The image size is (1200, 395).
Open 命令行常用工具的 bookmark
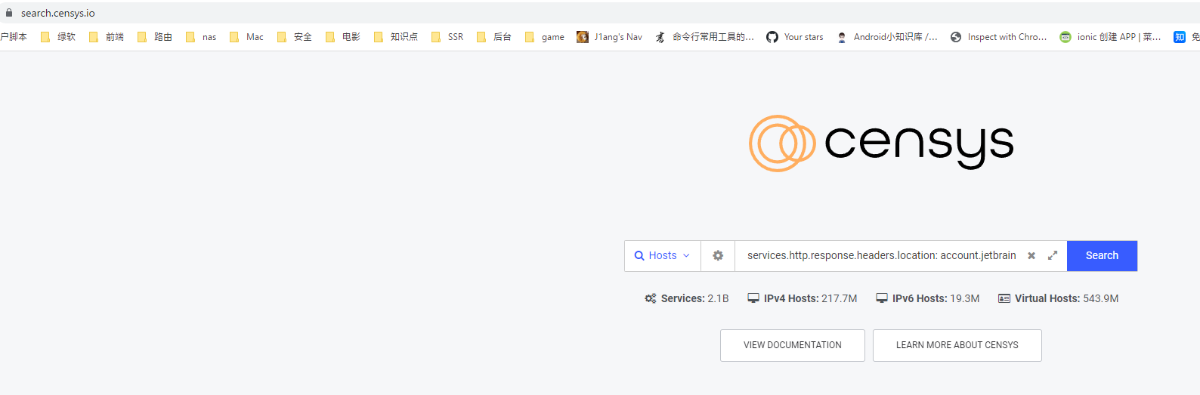(x=705, y=37)
